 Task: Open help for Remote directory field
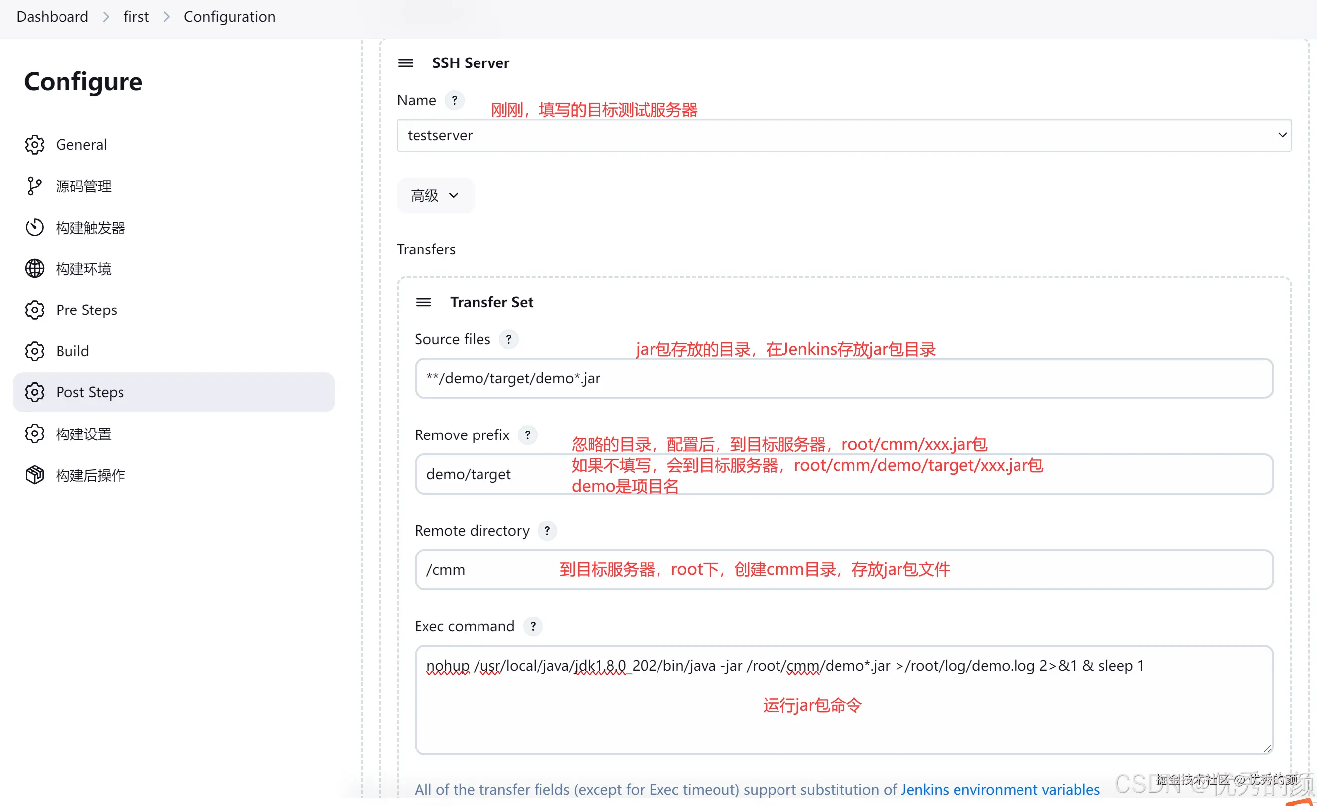coord(547,531)
